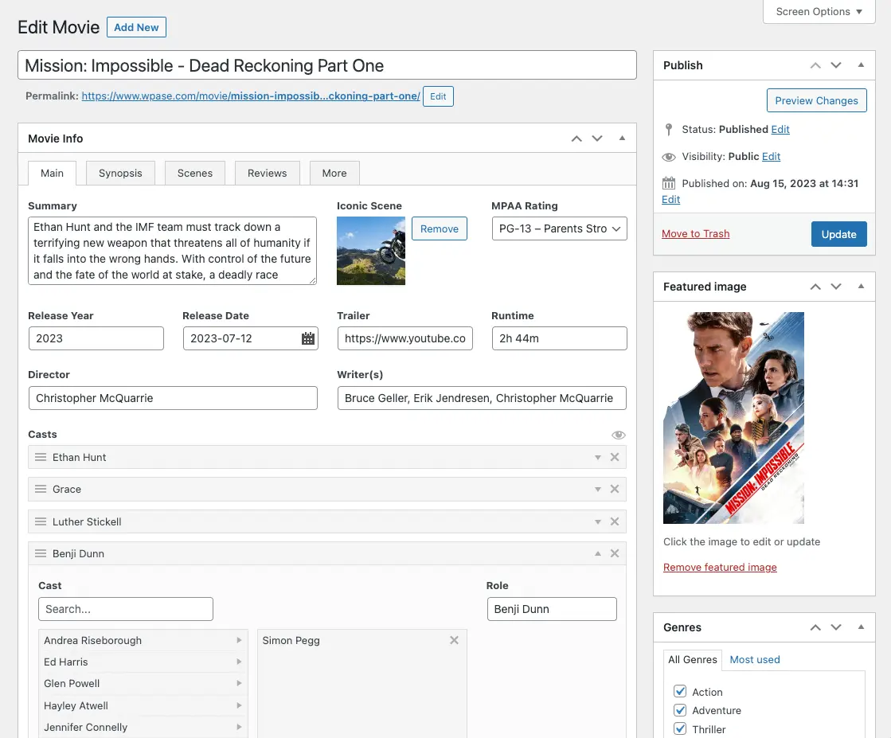The image size is (891, 738).
Task: Collapse the Featured image box
Action: point(861,287)
